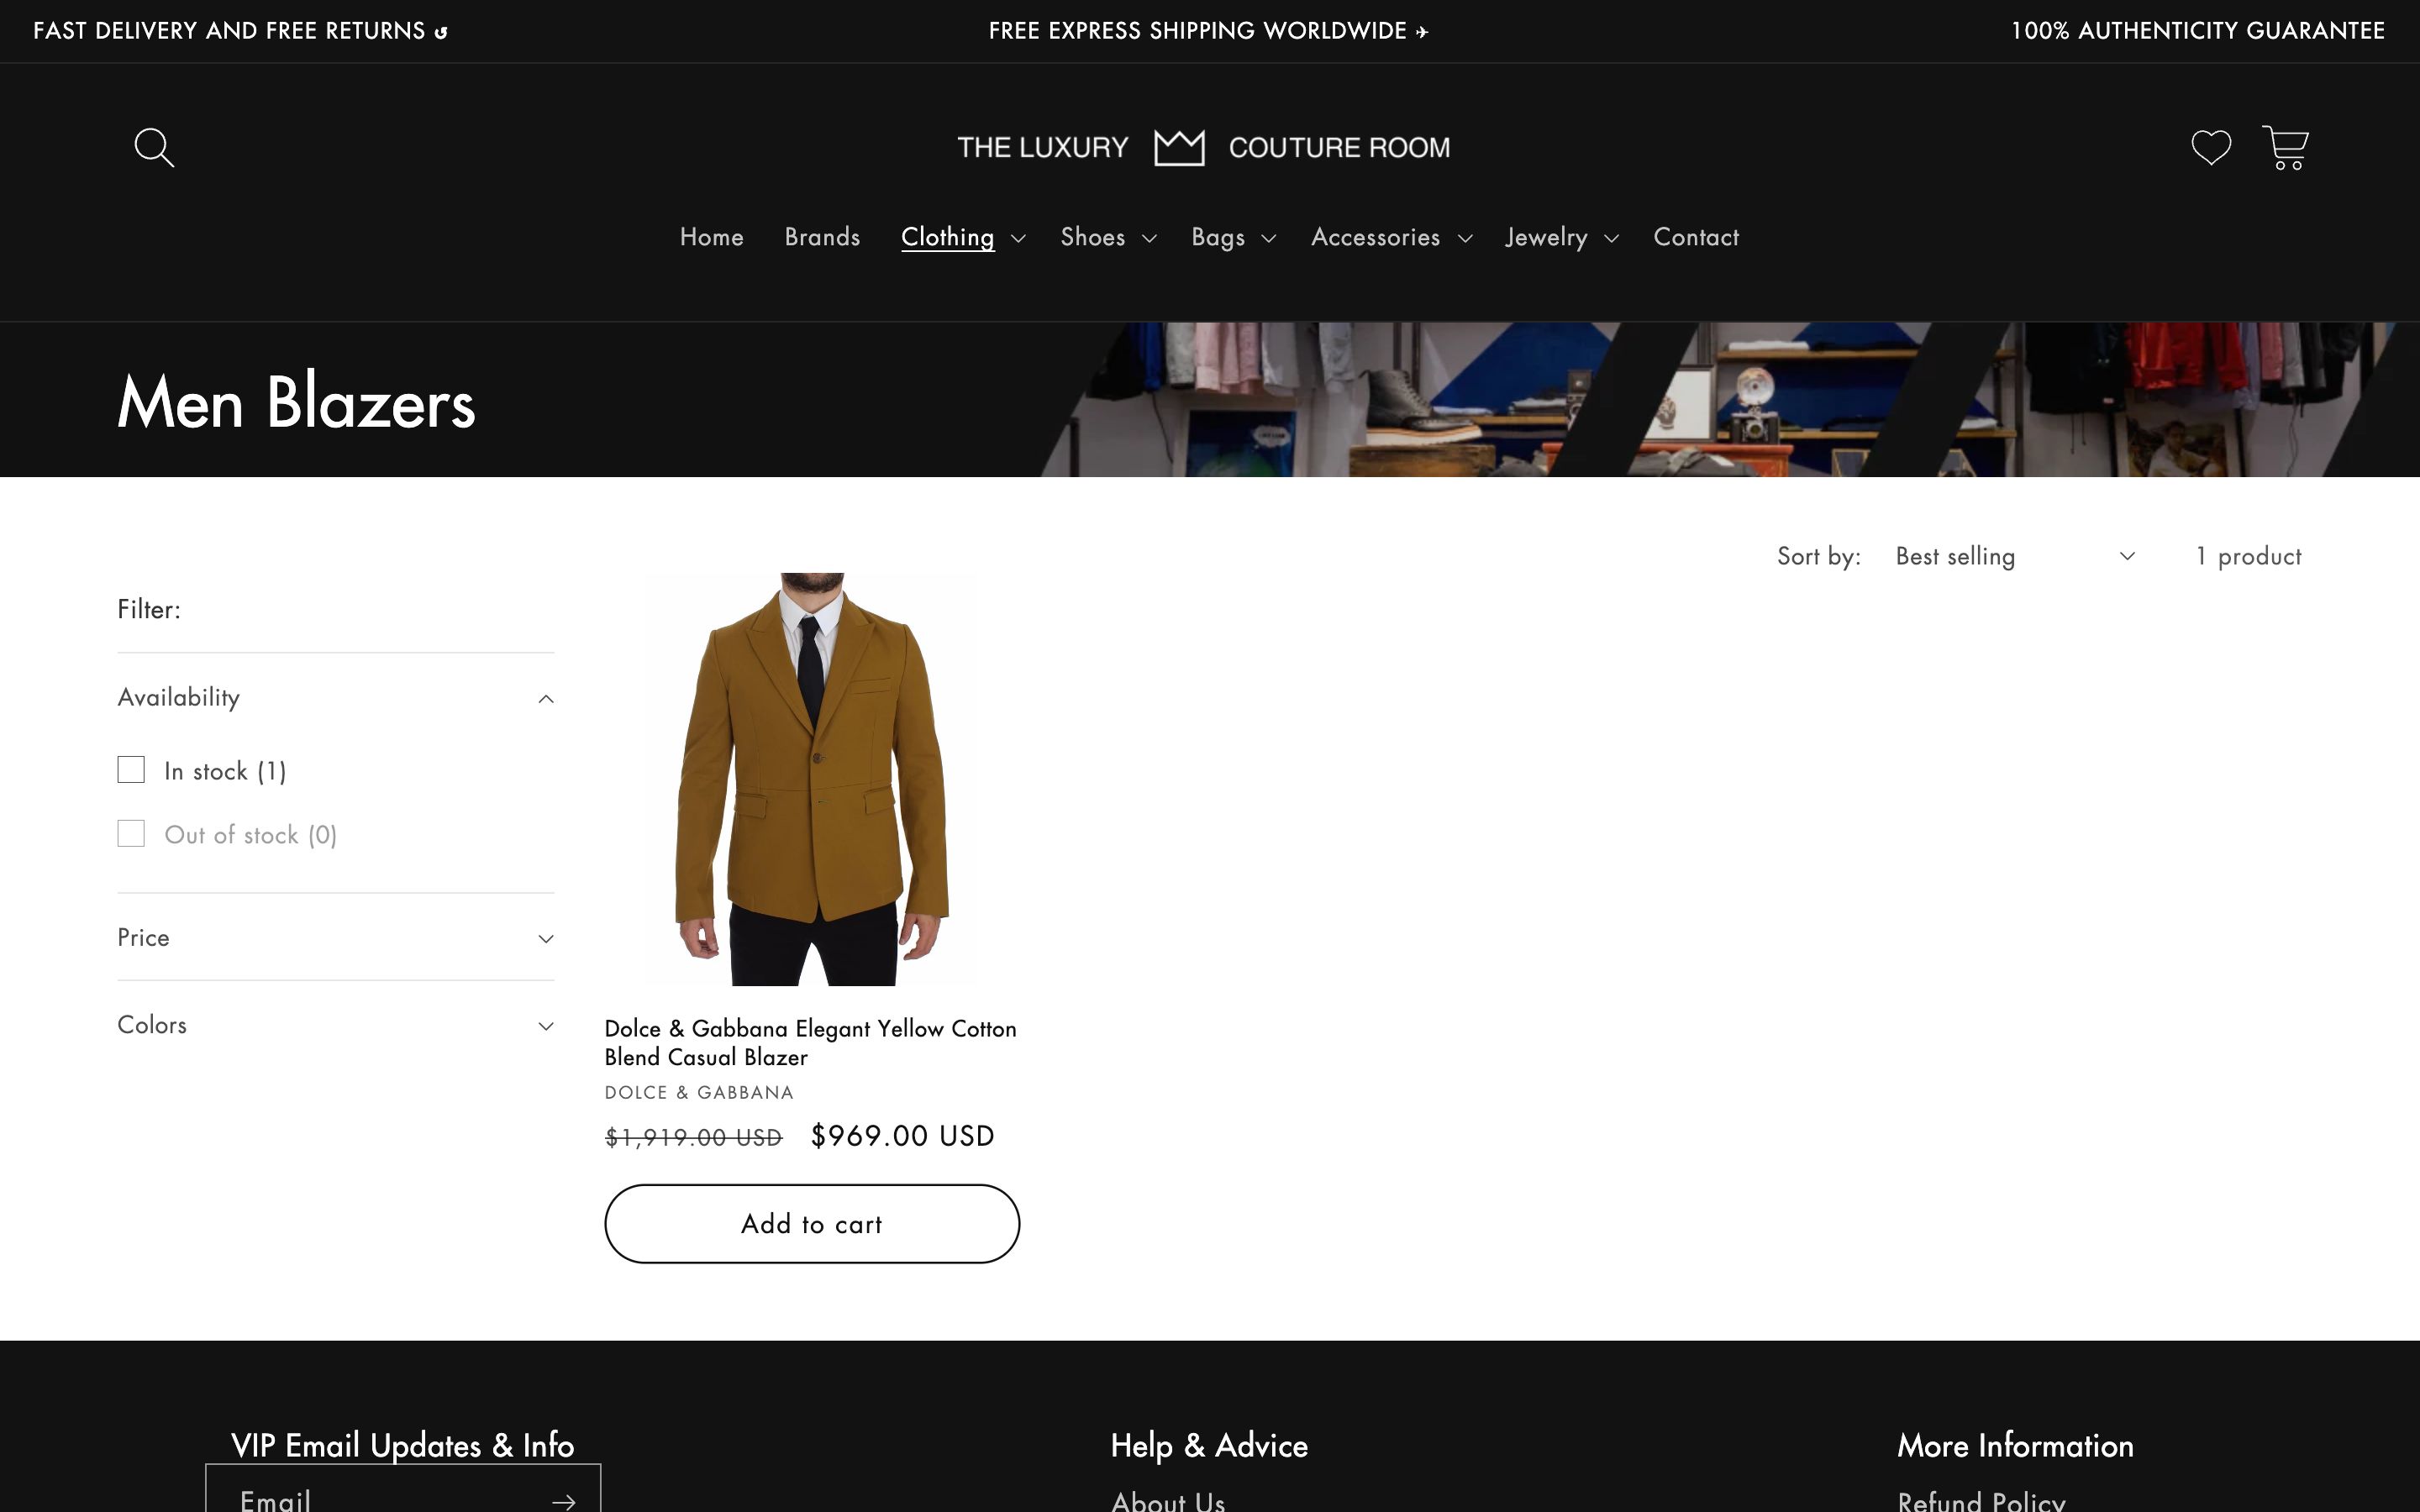This screenshot has height=1512, width=2420.
Task: Select the Contact menu item
Action: pos(1695,238)
